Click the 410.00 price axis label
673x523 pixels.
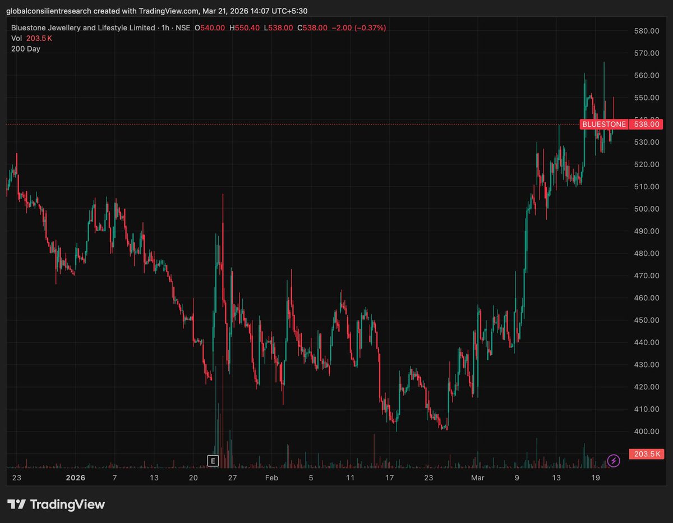[646, 409]
